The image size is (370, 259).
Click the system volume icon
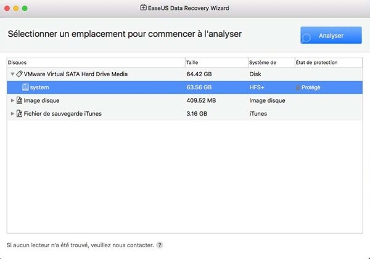tap(25, 87)
